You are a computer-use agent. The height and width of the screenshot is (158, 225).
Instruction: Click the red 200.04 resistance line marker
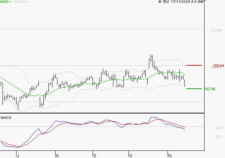point(194,65)
